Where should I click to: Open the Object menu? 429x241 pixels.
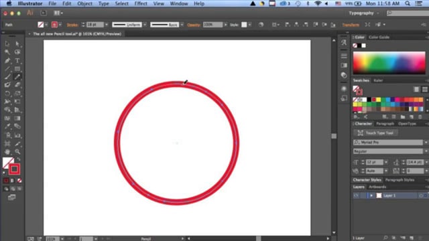click(x=85, y=3)
